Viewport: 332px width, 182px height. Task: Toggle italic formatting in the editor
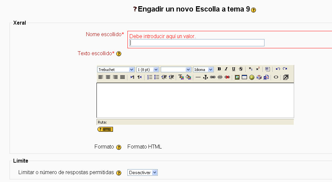[226, 69]
